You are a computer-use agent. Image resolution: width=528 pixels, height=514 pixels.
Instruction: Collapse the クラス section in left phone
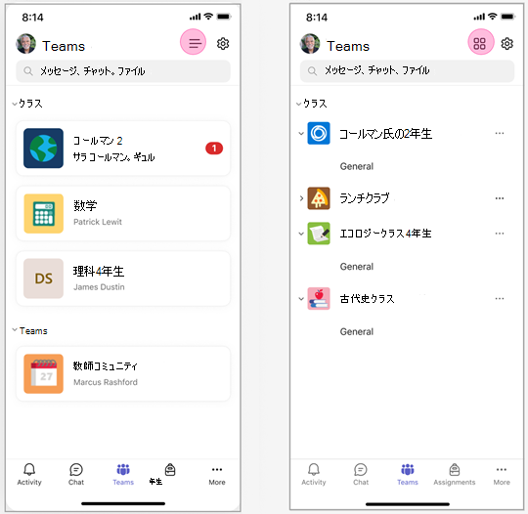[15, 104]
